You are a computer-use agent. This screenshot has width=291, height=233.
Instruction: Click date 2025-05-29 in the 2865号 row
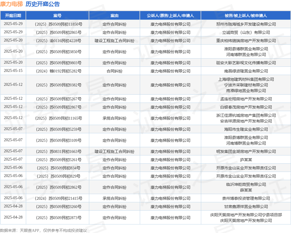[13, 32]
